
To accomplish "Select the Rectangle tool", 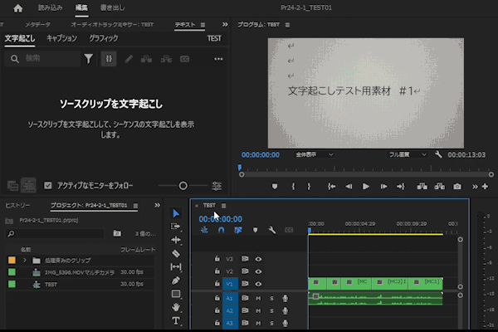I will (x=176, y=294).
